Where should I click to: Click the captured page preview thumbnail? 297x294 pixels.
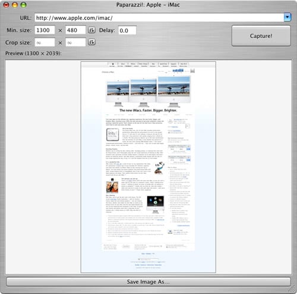coord(148,167)
